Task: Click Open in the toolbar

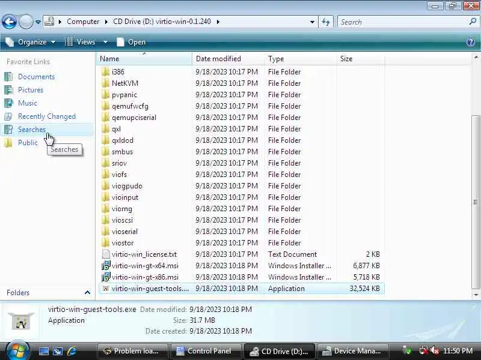Action: pos(131,42)
